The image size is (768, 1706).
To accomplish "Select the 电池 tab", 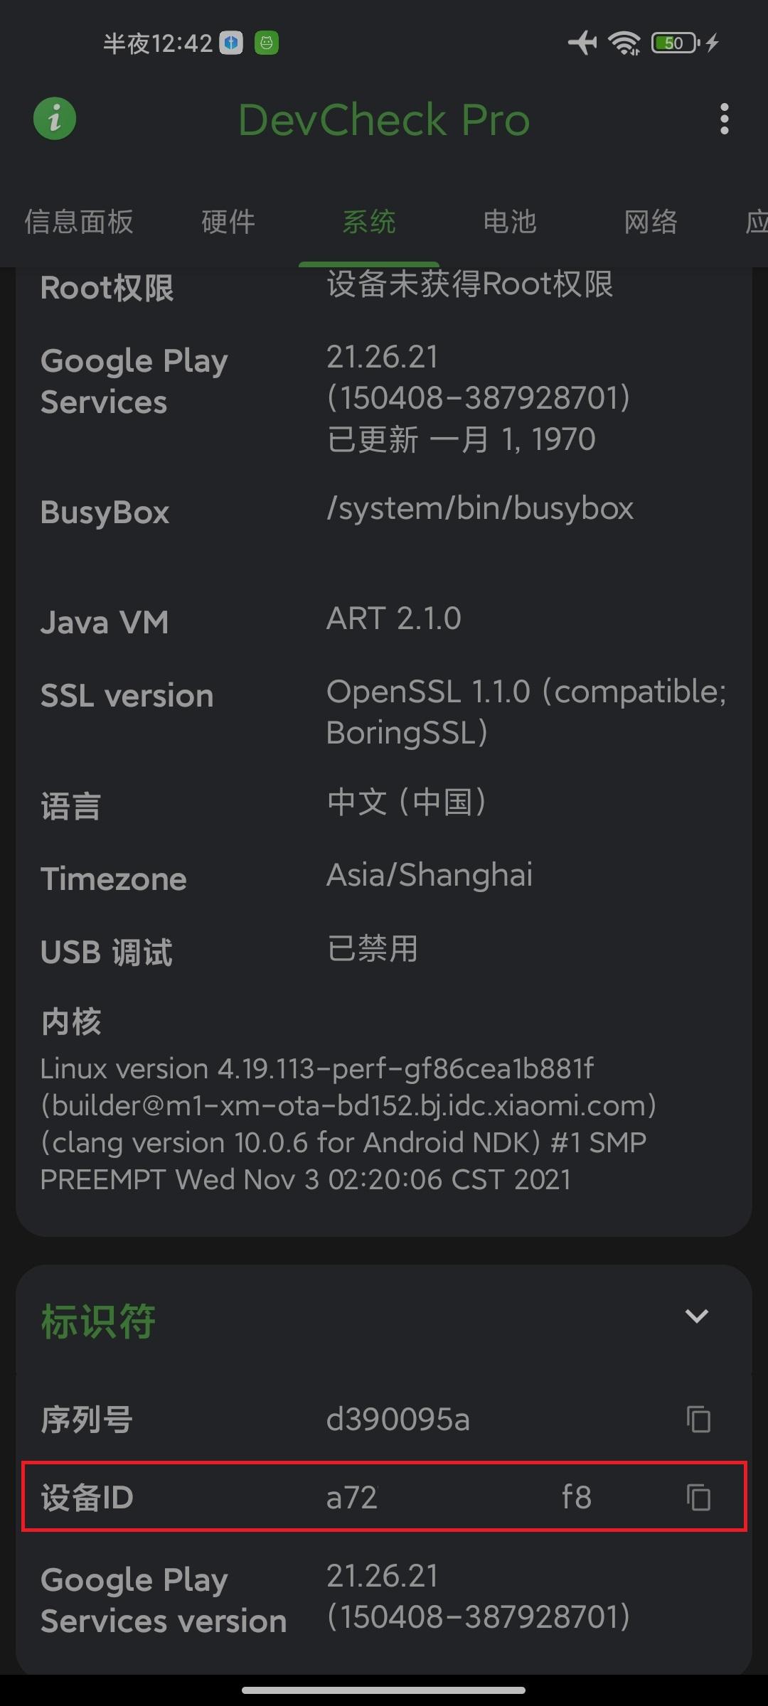I will point(509,222).
